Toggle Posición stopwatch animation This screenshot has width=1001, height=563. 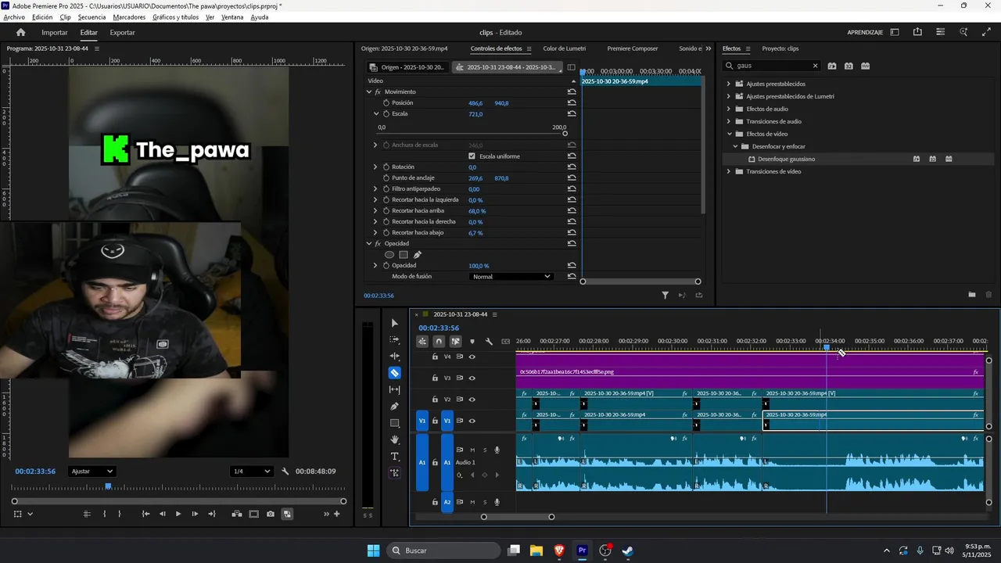386,103
